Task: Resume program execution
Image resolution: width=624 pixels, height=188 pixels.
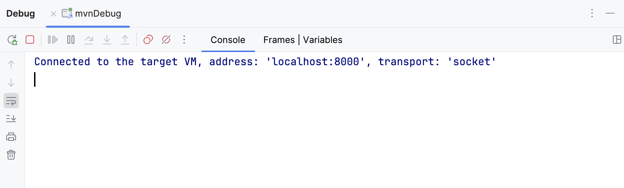Action: click(53, 40)
